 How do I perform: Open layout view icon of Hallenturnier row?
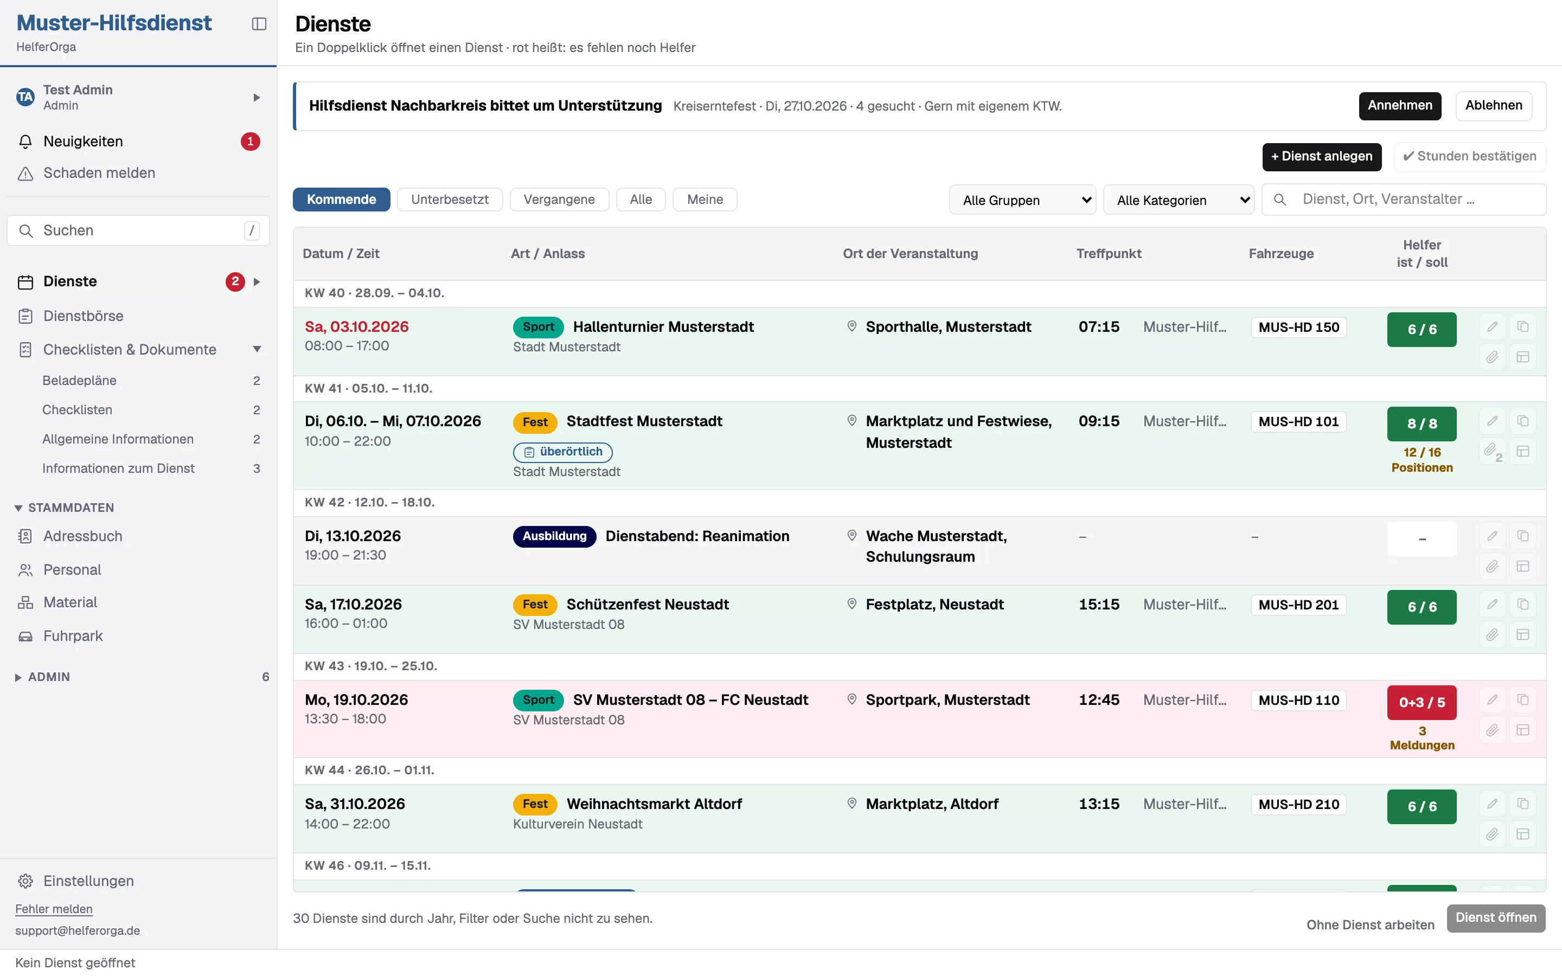point(1522,357)
